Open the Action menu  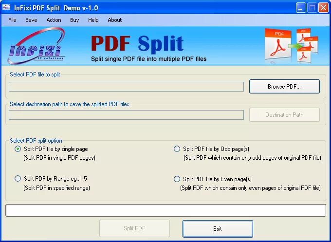54,20
